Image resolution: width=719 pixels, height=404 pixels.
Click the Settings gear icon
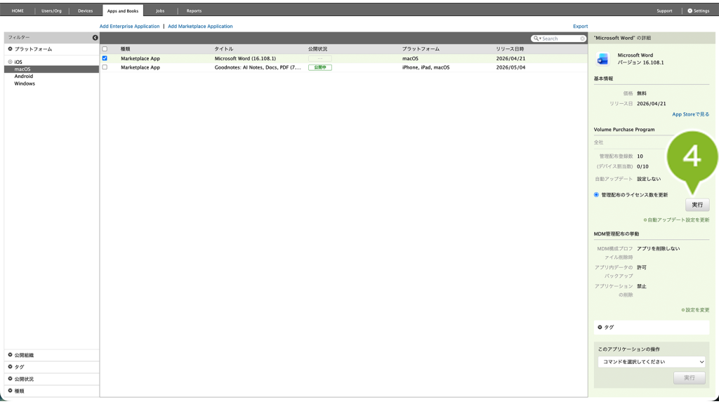tap(690, 11)
